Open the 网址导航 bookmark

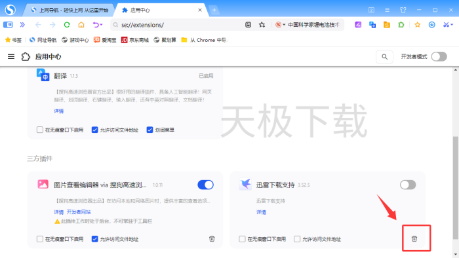[x=43, y=40]
